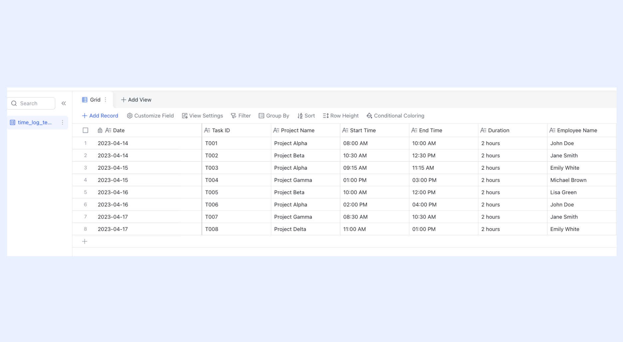Open the Group By menu

click(x=274, y=116)
